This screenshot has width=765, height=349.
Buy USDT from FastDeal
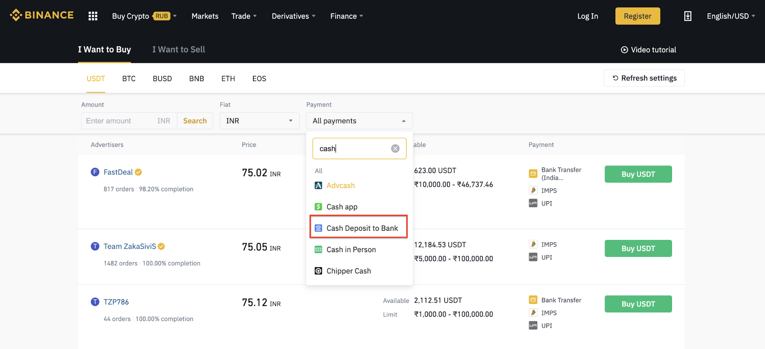pyautogui.click(x=638, y=174)
